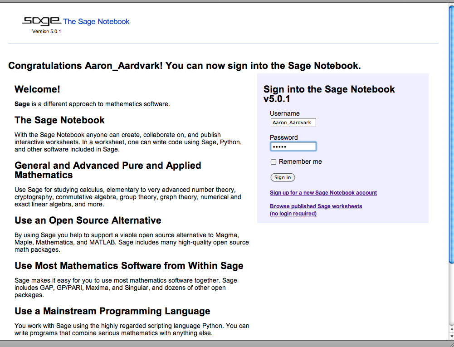Open 'Sign up for a new Sage Notebook account'
This screenshot has height=347, width=454.
tap(323, 193)
